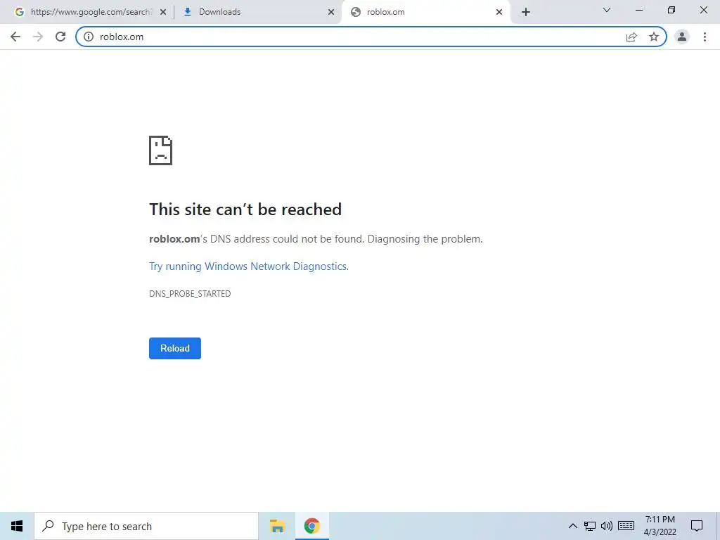Click the DNS address could not be found message

pos(316,239)
